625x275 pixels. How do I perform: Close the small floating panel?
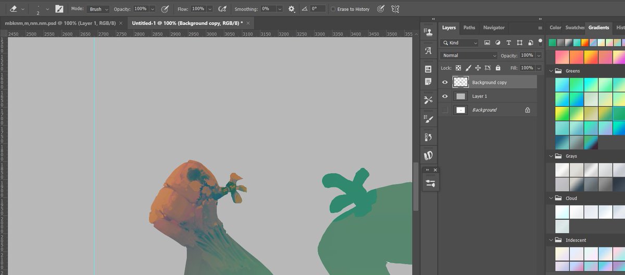(435, 170)
